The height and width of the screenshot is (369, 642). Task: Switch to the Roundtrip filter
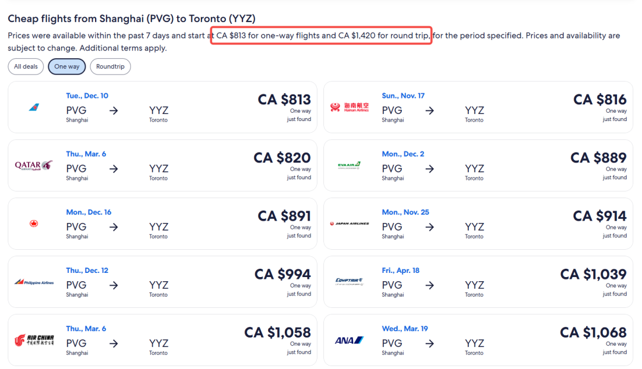click(x=110, y=66)
